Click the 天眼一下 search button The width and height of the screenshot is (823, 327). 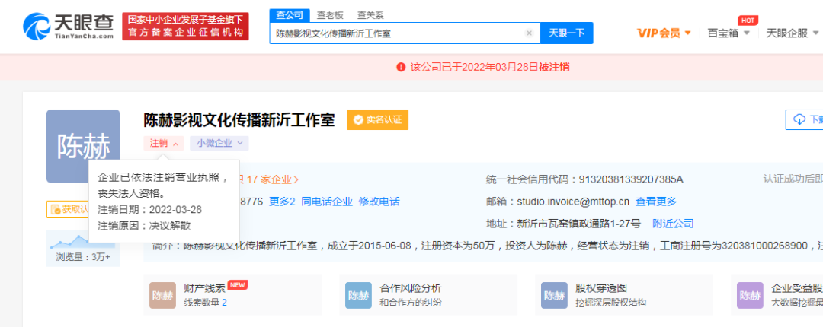click(x=567, y=33)
